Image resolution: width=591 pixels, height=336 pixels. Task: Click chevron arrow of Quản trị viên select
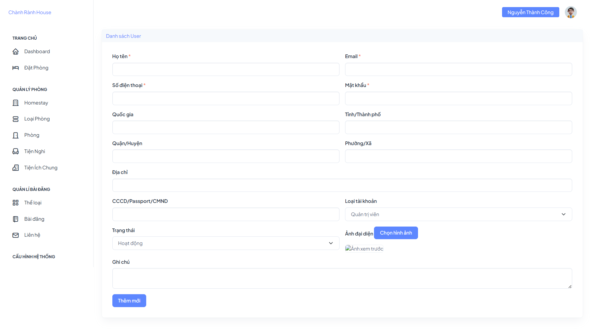click(x=564, y=214)
